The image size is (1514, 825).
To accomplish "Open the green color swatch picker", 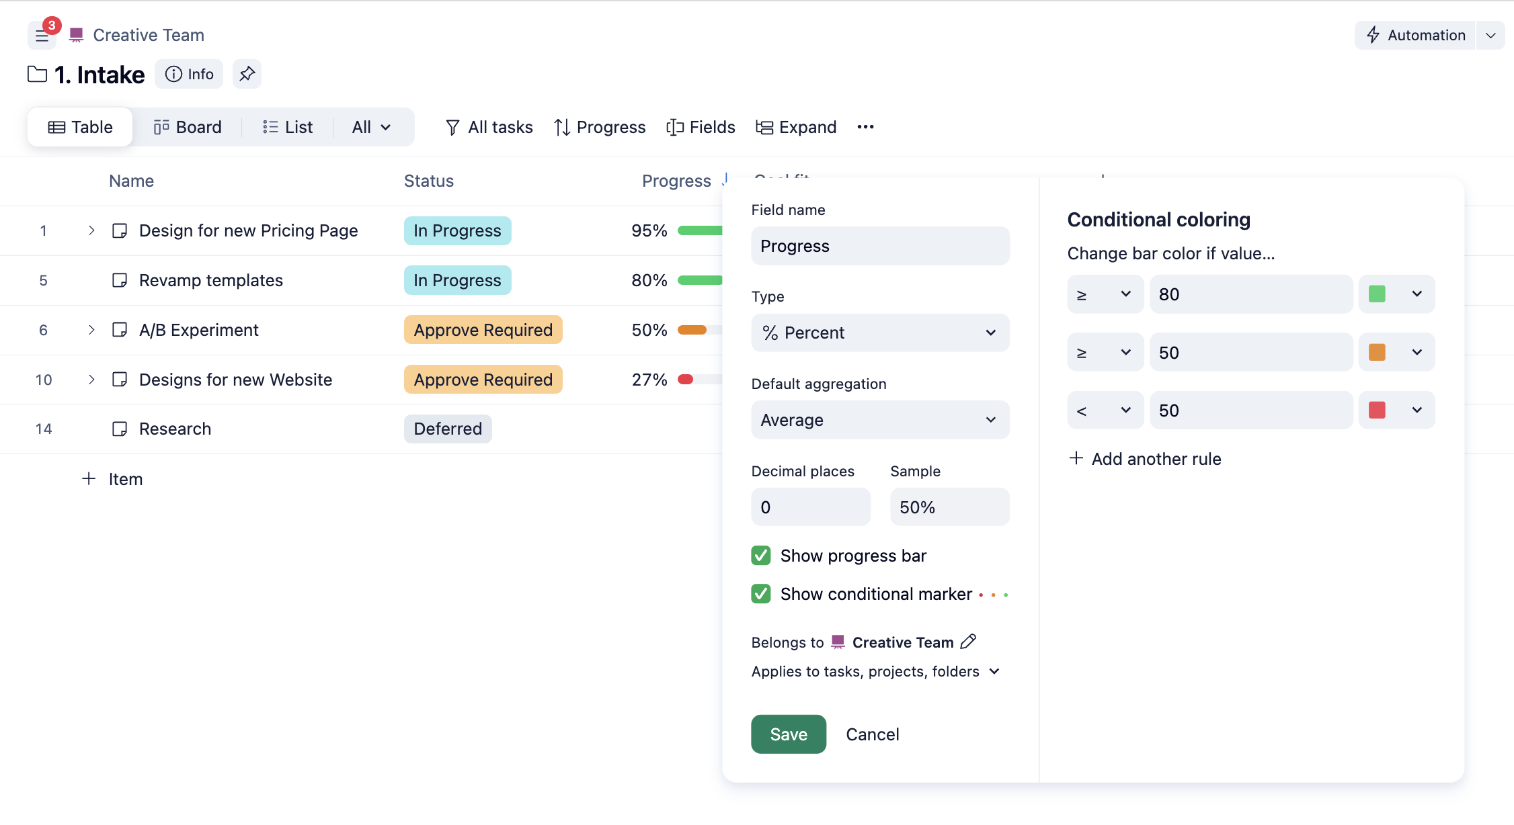I will click(x=1396, y=294).
